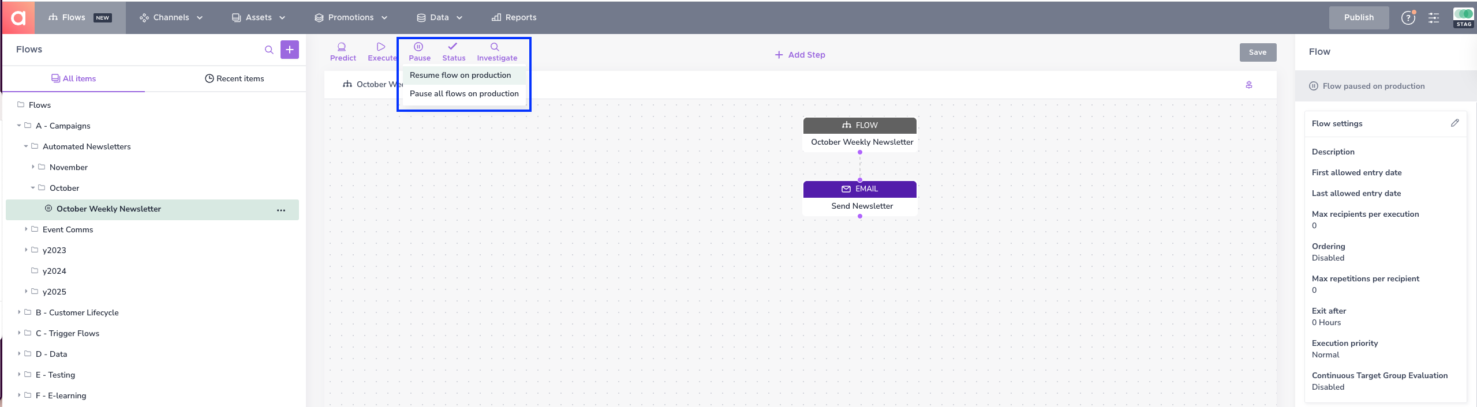Click connector dot below Send Newsletter
The width and height of the screenshot is (1477, 407).
point(860,217)
